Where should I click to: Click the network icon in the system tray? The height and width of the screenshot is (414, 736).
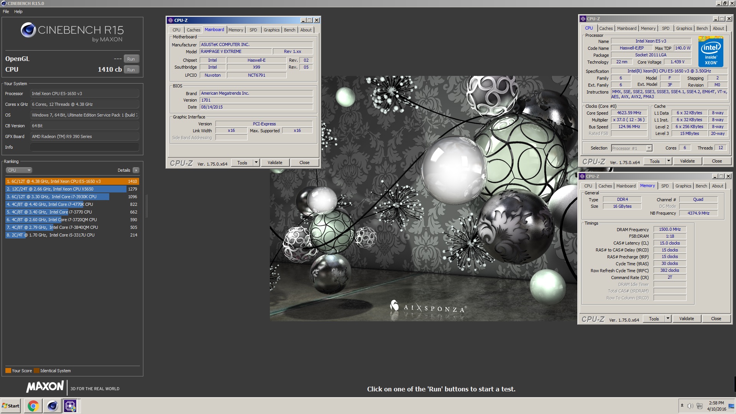click(700, 406)
